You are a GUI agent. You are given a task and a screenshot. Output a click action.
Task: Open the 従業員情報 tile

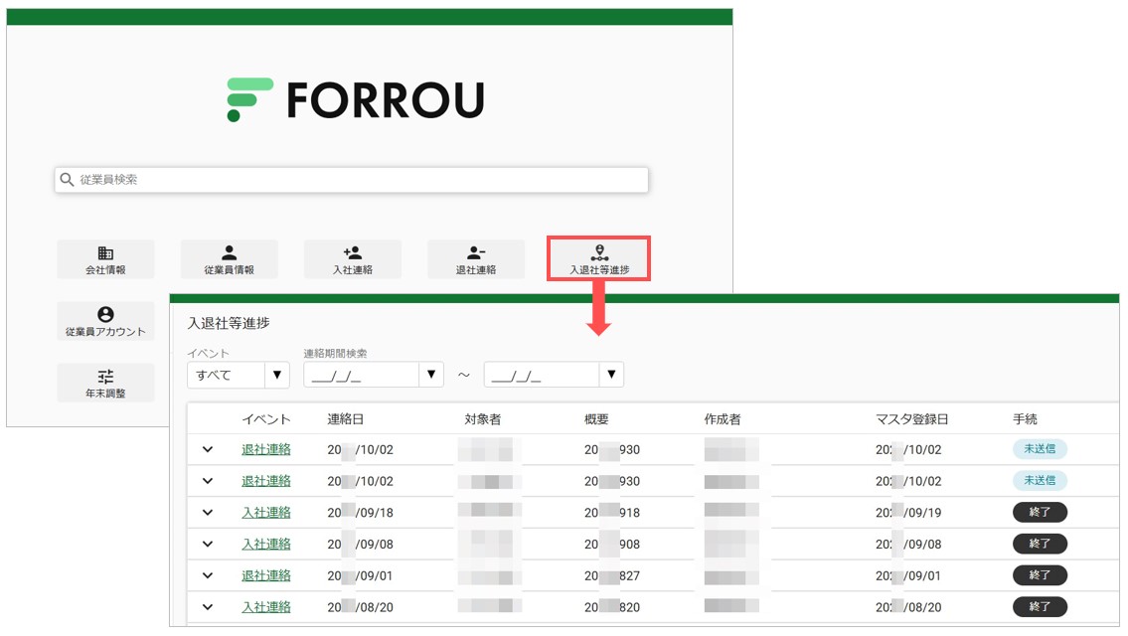point(229,259)
